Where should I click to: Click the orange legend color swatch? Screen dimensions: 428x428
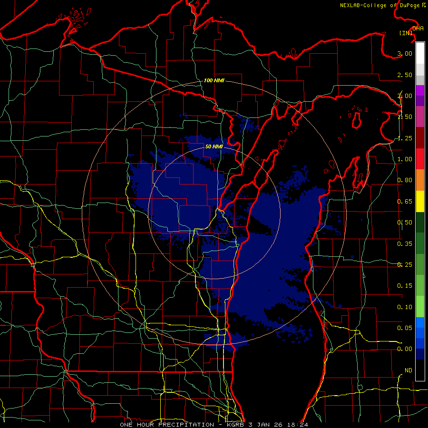click(420, 180)
